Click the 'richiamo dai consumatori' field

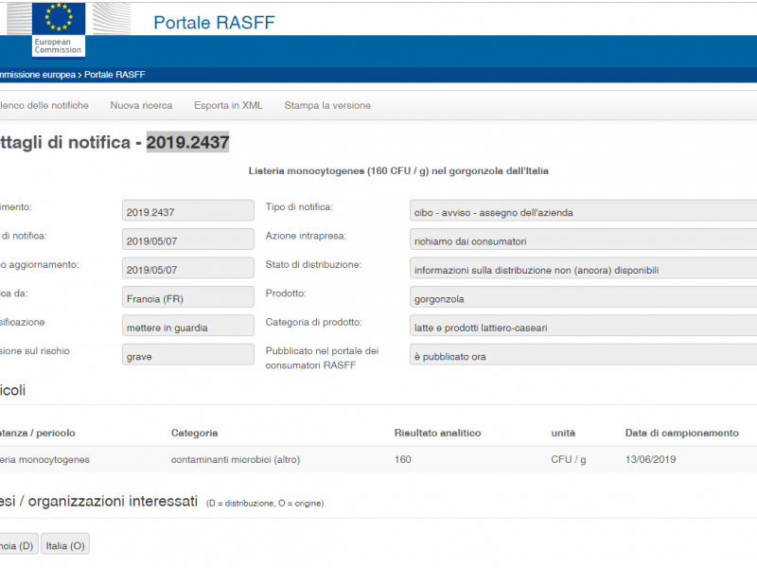coord(583,240)
